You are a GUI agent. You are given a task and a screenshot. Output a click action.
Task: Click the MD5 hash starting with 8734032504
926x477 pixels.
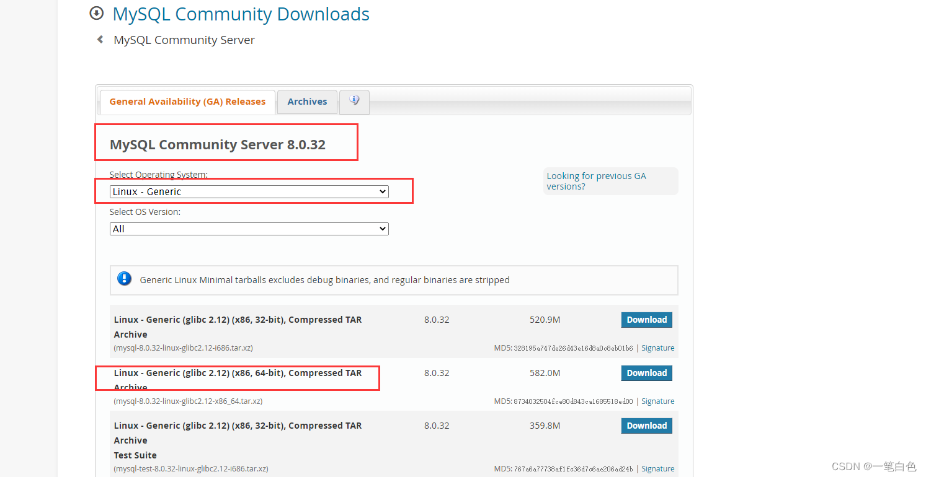point(573,401)
